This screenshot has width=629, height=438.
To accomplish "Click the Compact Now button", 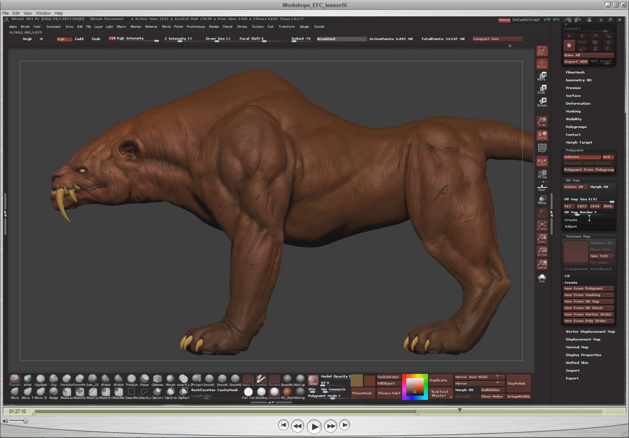I will click(497, 39).
